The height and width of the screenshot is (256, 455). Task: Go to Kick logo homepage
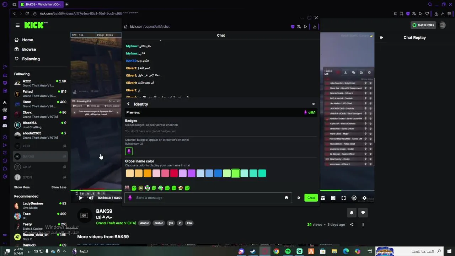pyautogui.click(x=36, y=25)
